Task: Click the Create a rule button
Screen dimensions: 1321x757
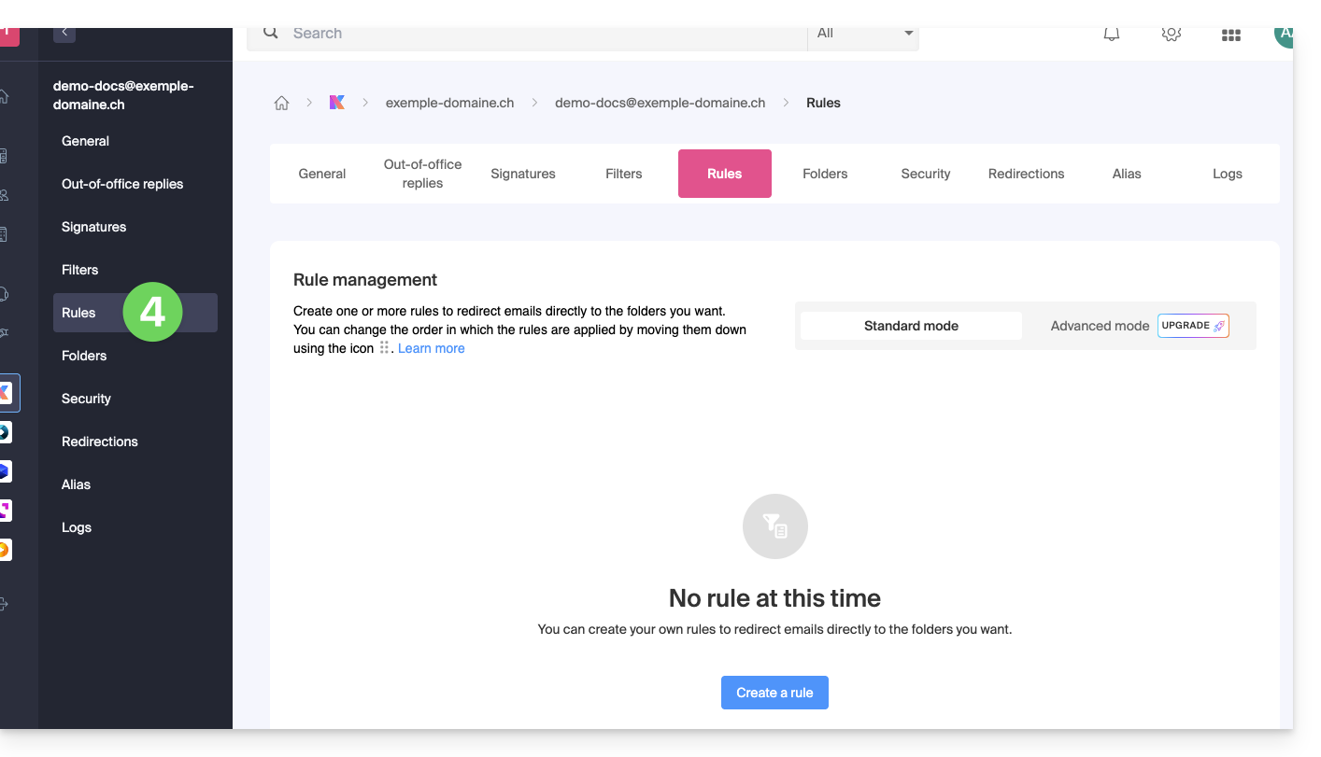Action: click(x=774, y=693)
